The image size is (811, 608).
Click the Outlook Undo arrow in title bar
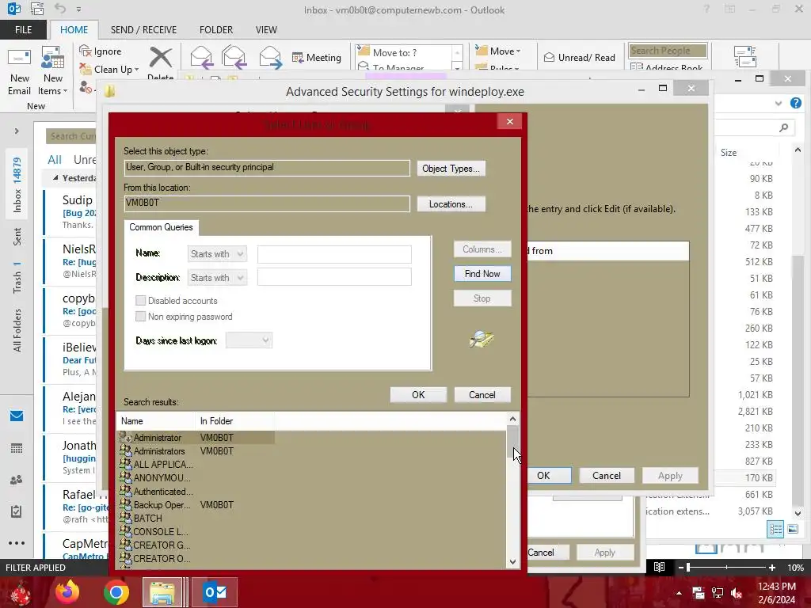click(x=60, y=9)
